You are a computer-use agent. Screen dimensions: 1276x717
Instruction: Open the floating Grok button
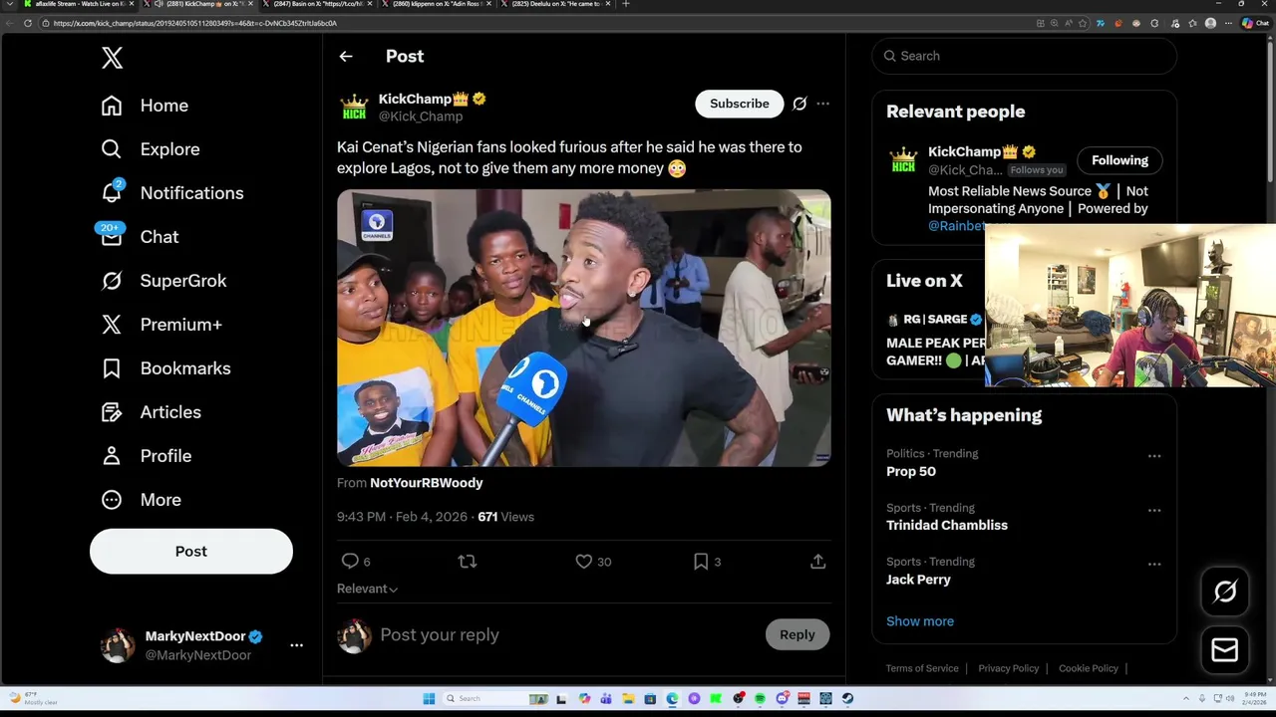tap(1225, 592)
